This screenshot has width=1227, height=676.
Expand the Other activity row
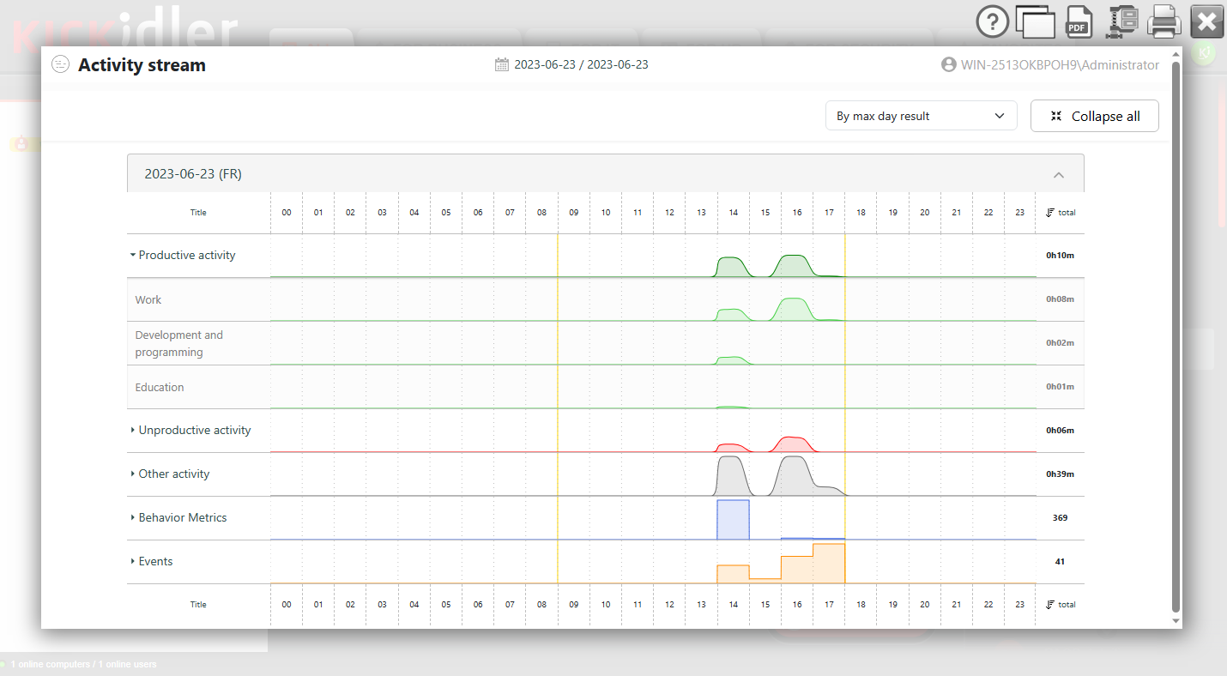click(x=133, y=474)
